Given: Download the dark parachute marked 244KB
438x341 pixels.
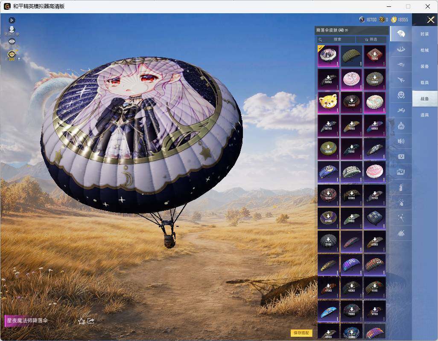Looking at the screenshot, I should click(x=351, y=102).
